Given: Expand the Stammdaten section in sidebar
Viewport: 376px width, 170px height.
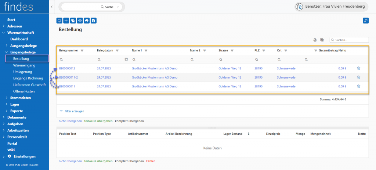Looking at the screenshot, I should 7,98.
